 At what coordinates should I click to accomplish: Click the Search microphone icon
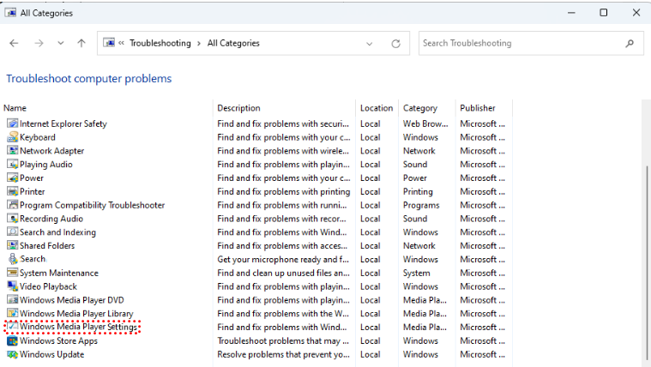13,259
